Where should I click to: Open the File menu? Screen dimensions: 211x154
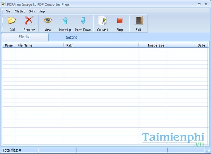[8, 11]
